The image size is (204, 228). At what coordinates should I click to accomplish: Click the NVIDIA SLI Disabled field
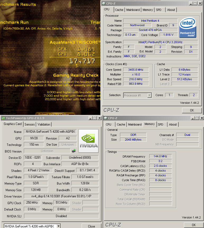tap(61, 216)
